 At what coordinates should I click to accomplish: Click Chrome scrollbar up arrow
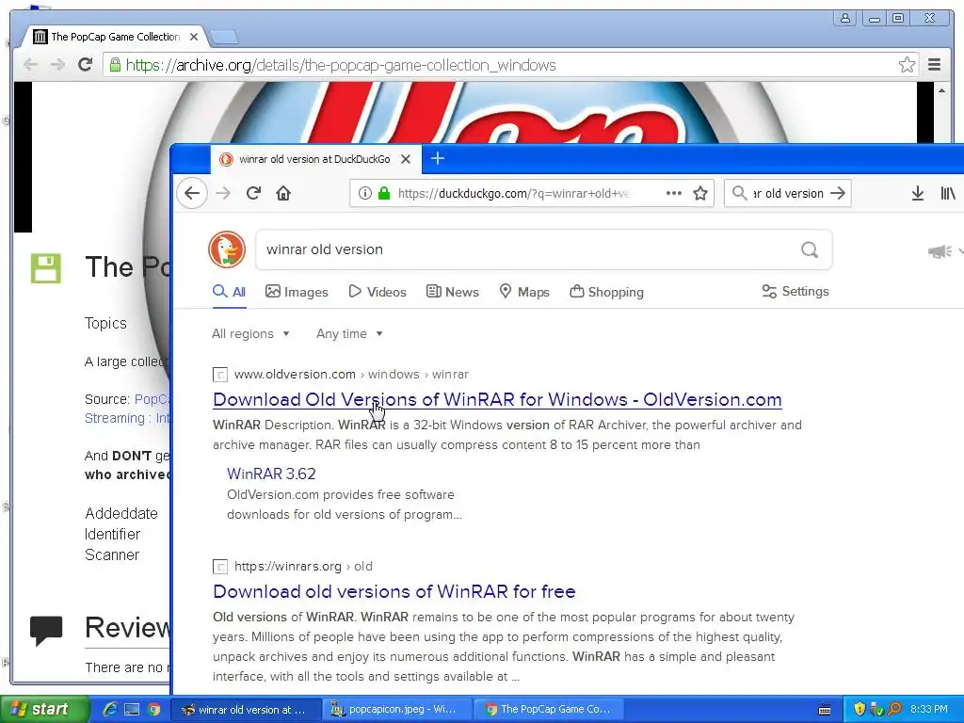pyautogui.click(x=941, y=90)
